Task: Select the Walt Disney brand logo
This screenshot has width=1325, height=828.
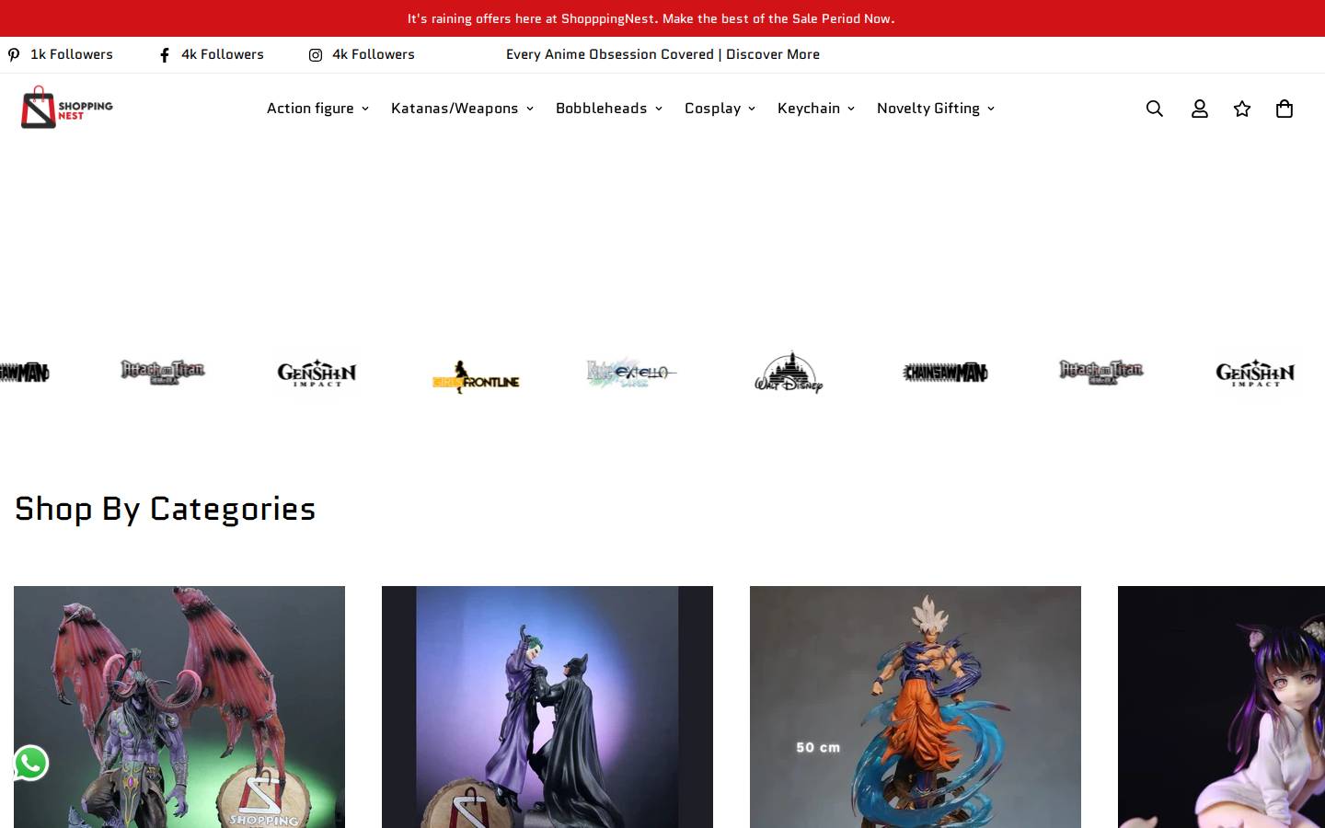Action: click(x=789, y=373)
